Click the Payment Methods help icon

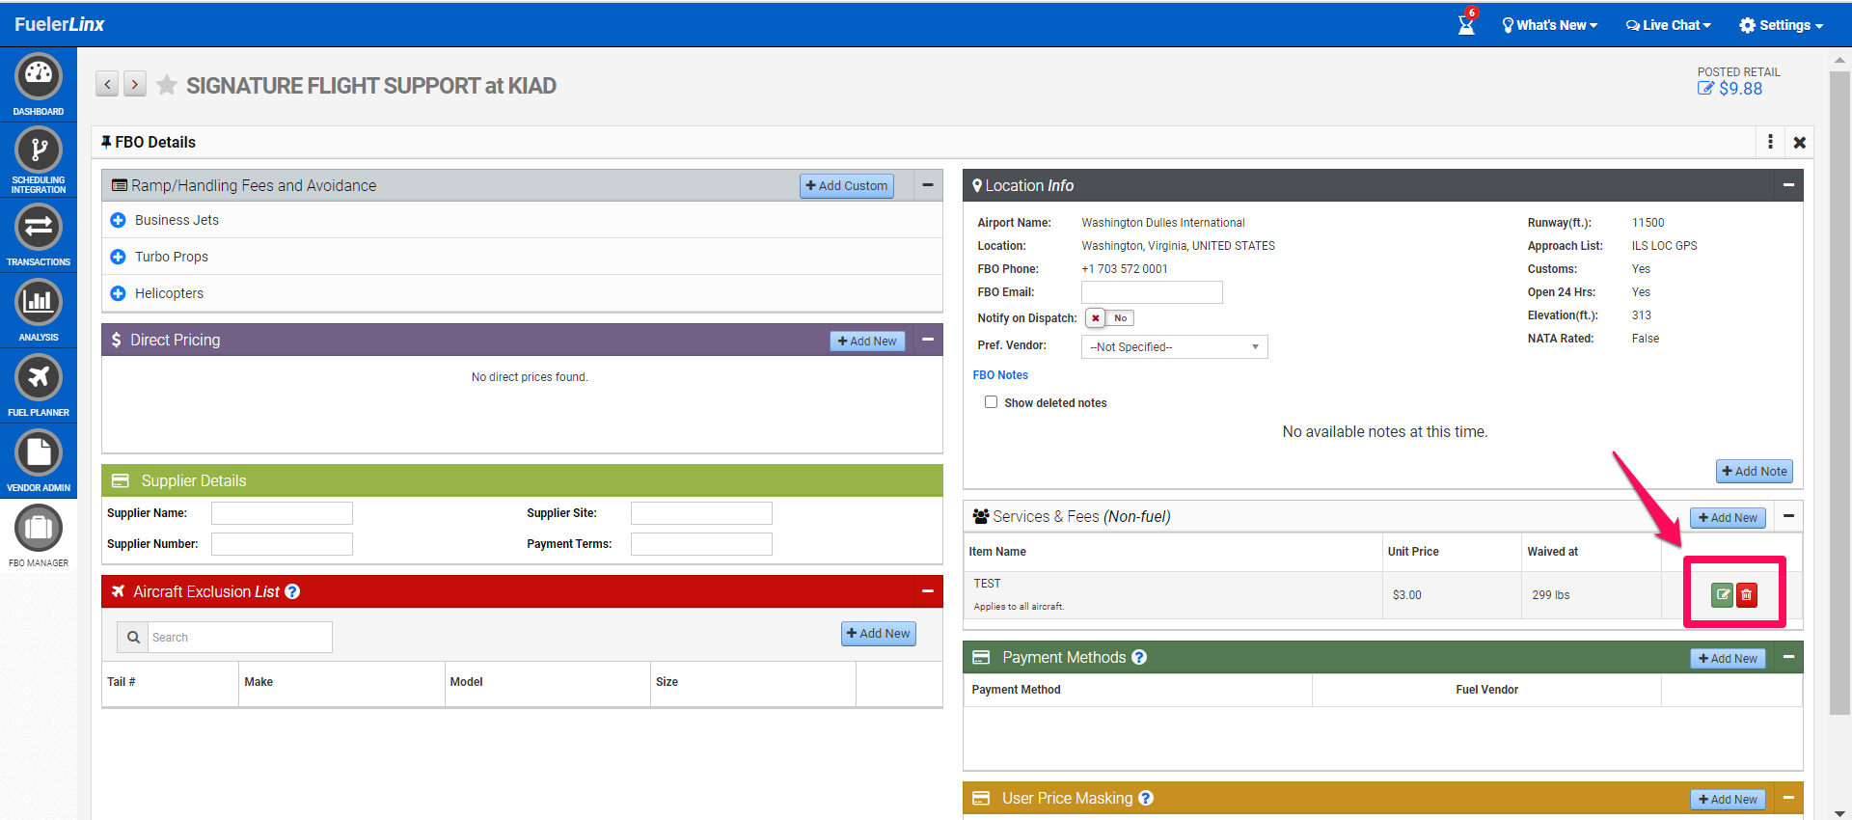(x=1139, y=657)
